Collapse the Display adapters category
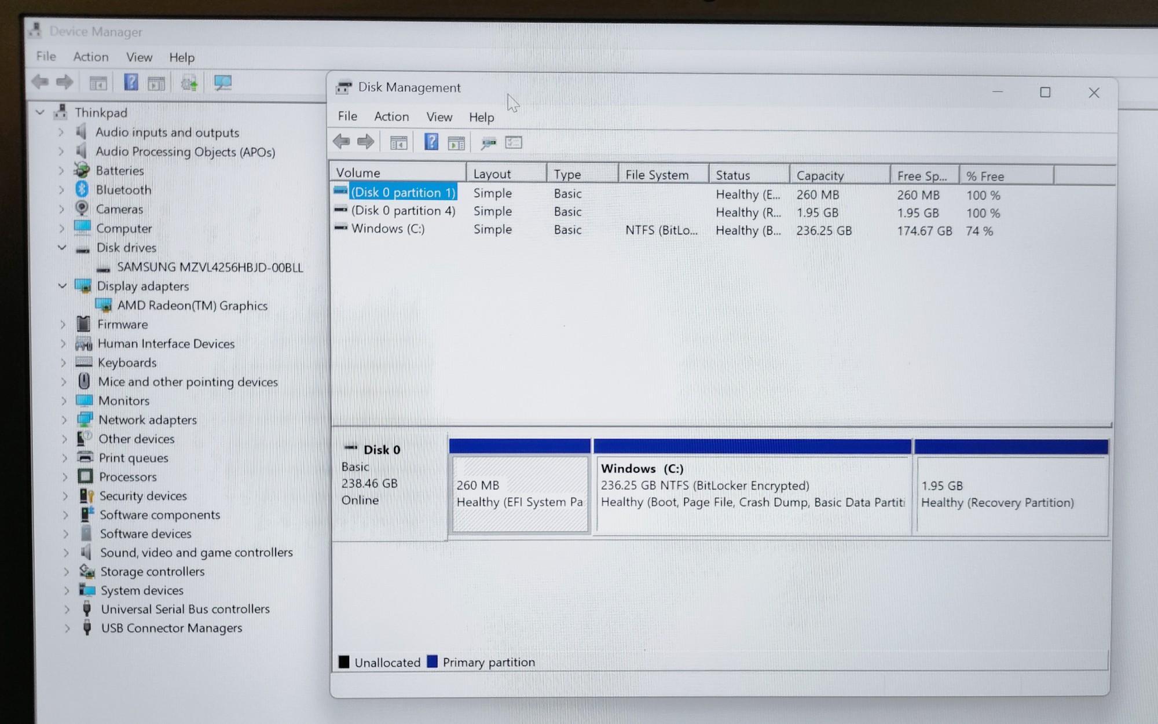1158x724 pixels. coord(62,285)
